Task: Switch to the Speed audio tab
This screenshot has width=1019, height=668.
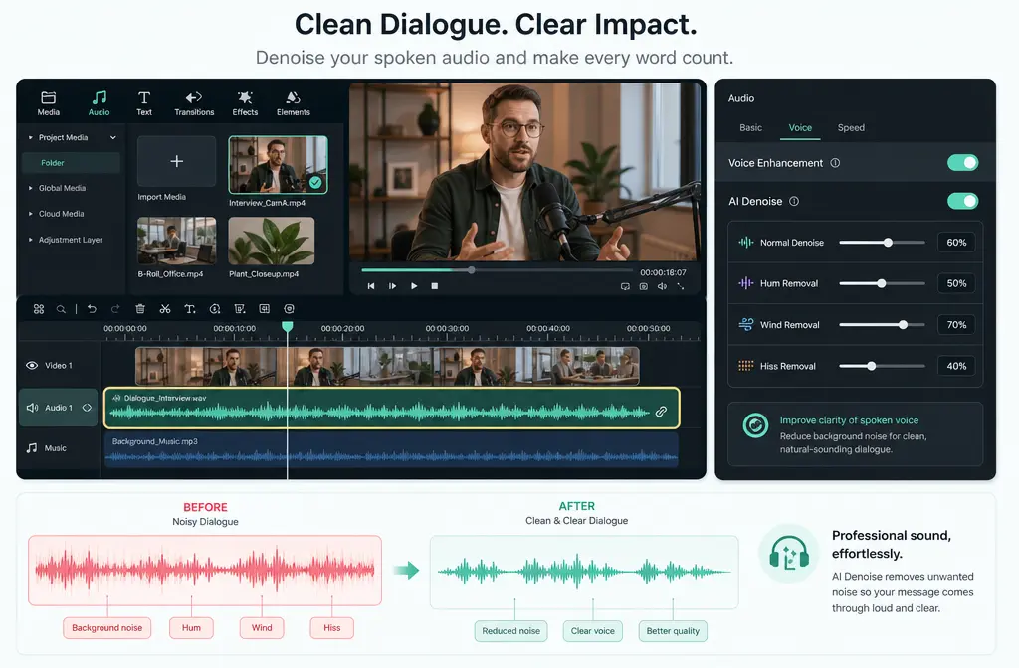Action: click(851, 128)
